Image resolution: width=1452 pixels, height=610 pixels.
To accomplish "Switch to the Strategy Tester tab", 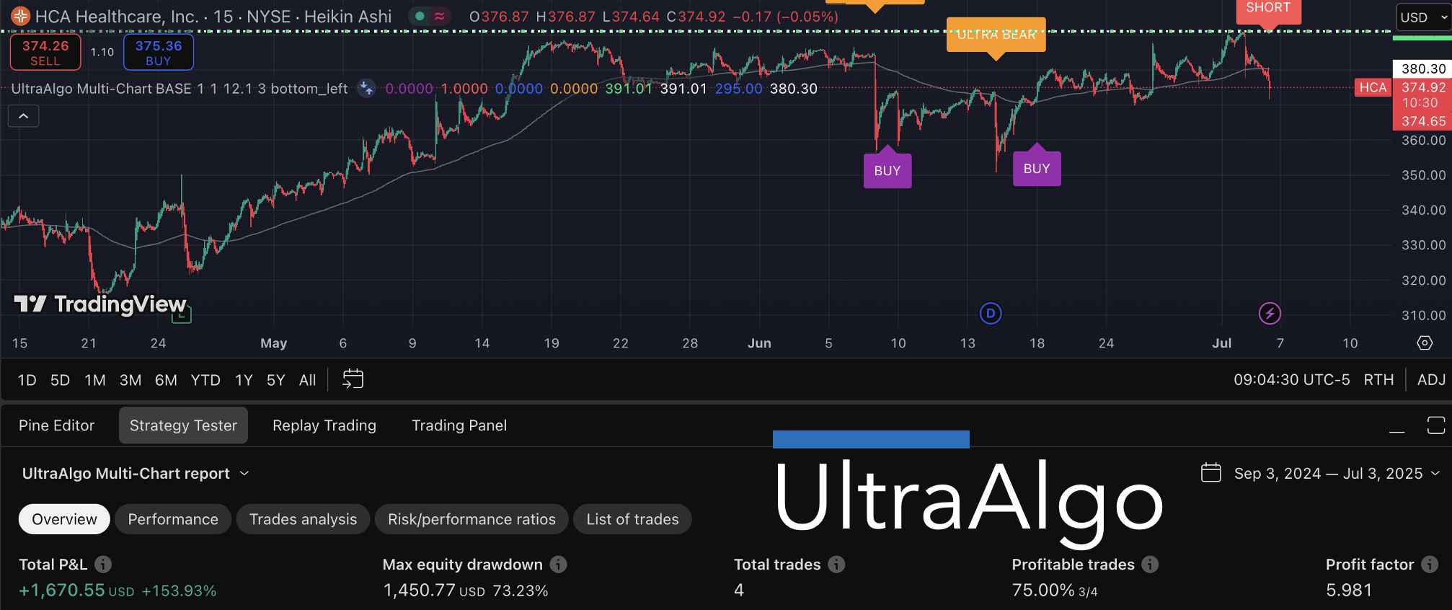I will click(x=183, y=425).
